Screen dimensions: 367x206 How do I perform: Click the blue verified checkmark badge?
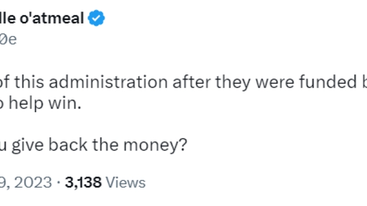[96, 18]
